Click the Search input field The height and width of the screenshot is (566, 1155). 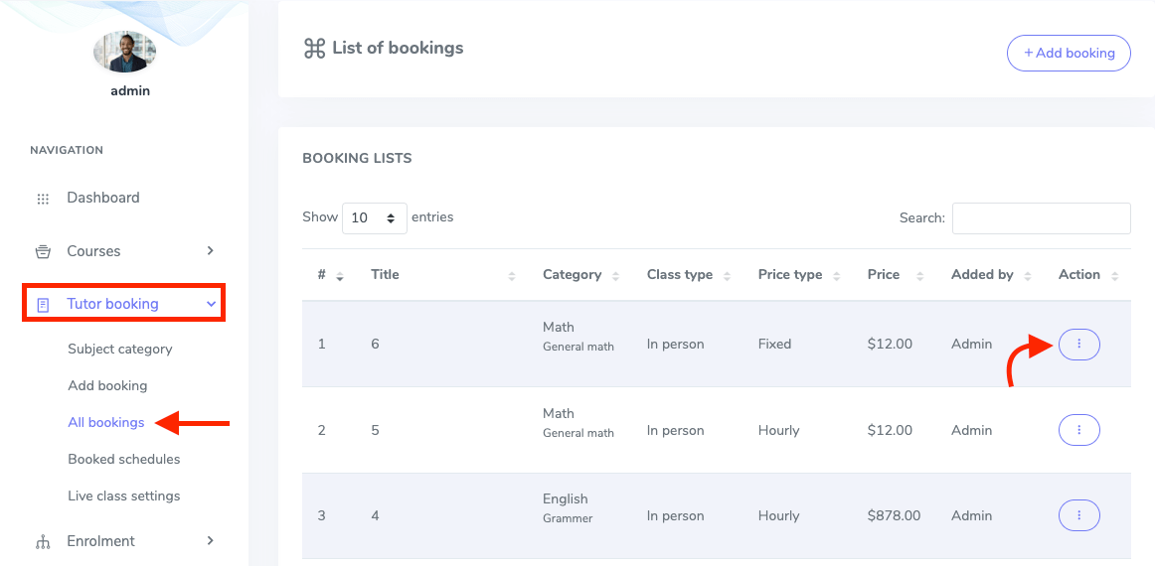(x=1041, y=218)
